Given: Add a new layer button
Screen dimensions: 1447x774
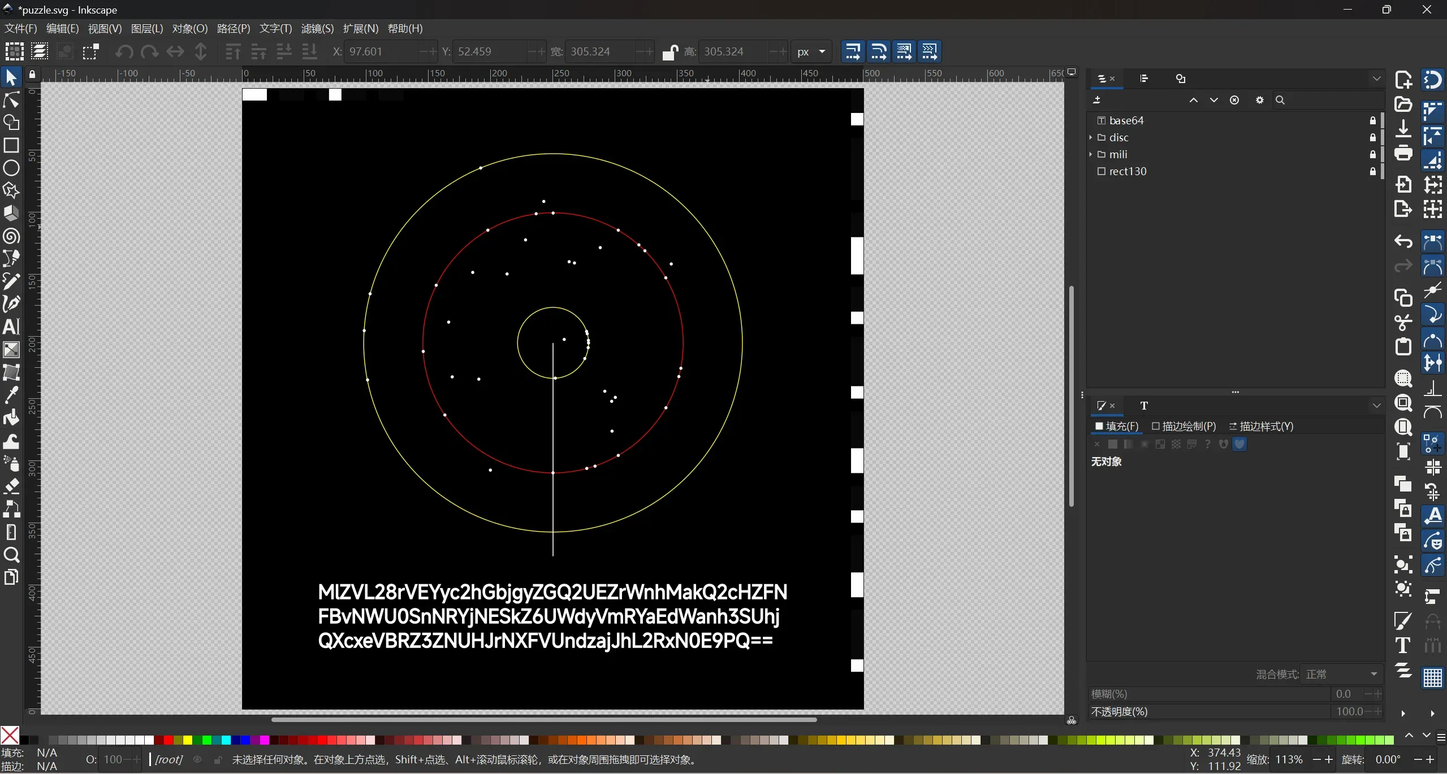Looking at the screenshot, I should point(1097,100).
